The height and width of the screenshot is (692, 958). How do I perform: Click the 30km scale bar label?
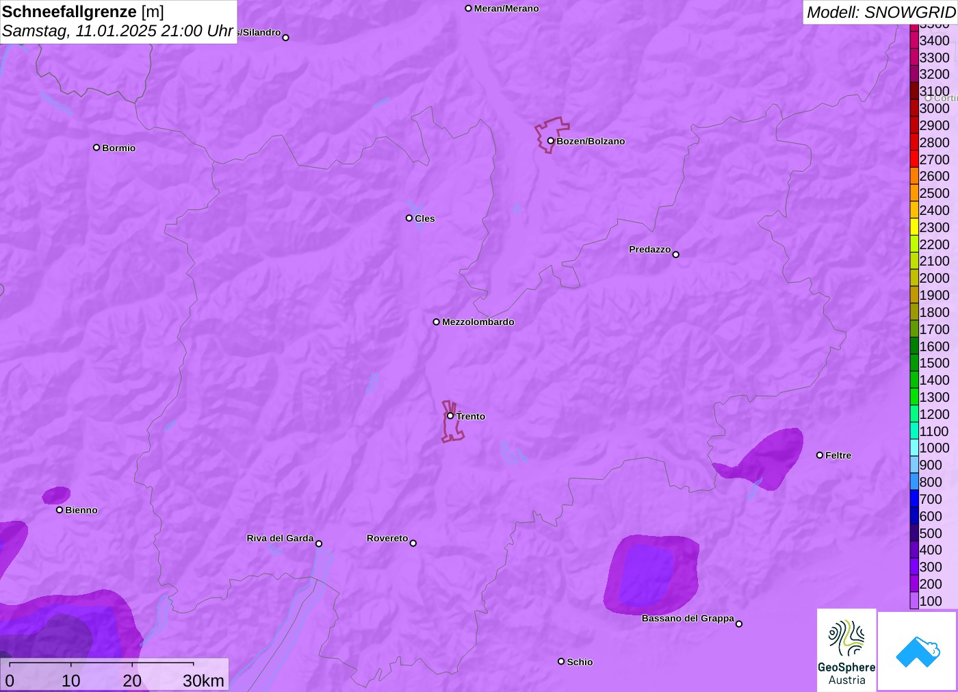click(203, 680)
